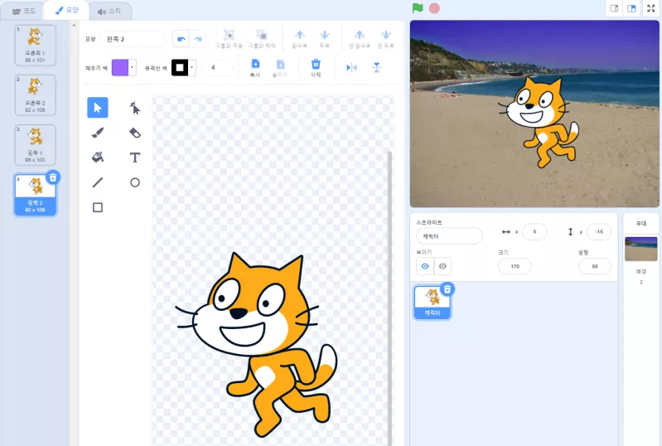Click the Group icon
Viewport: 662px width, 446px height.
point(229,35)
